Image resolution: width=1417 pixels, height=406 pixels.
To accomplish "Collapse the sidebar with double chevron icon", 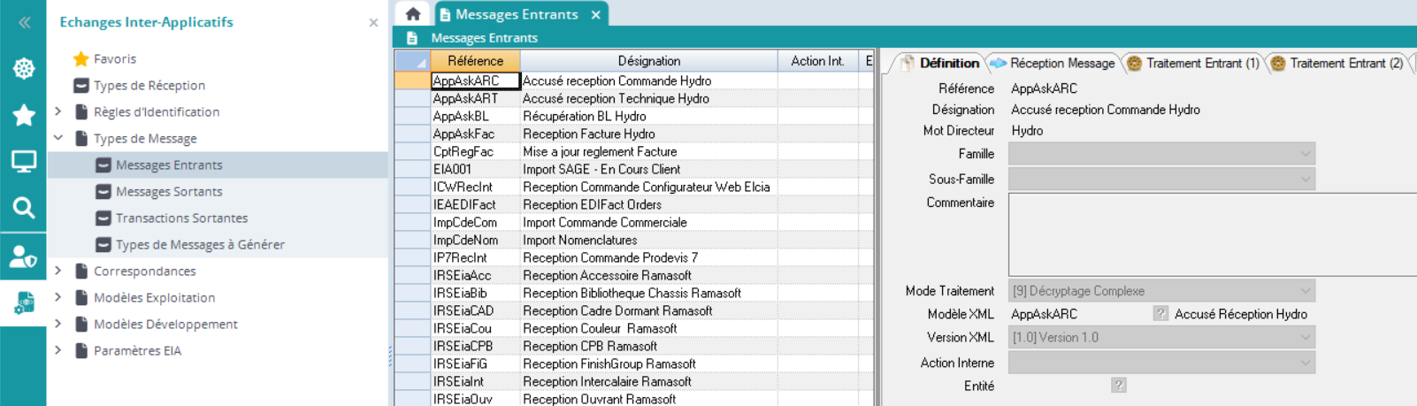I will [24, 22].
